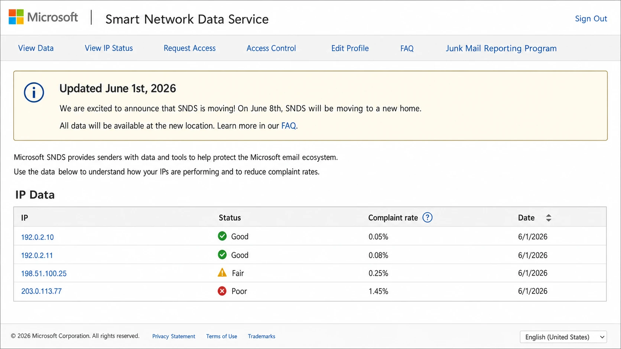
Task: Click the info icon in the announcement banner
Action: 34,92
